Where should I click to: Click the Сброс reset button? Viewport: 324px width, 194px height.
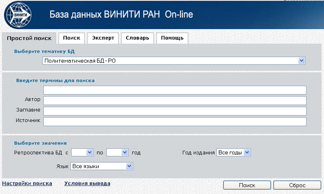(297, 185)
